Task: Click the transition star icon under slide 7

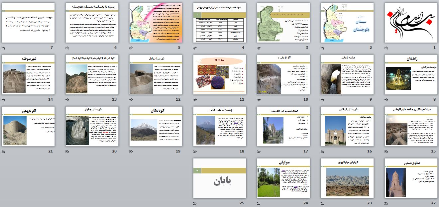Action: point(3,48)
